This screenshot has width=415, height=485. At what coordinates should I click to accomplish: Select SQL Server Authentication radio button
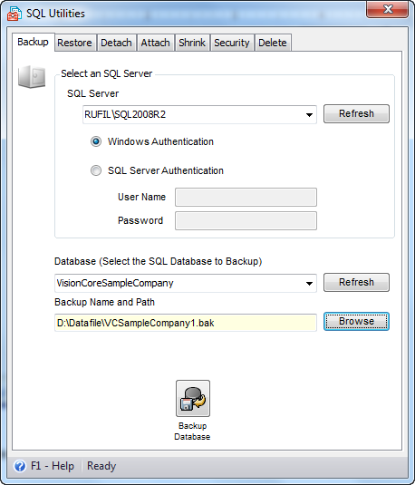96,170
